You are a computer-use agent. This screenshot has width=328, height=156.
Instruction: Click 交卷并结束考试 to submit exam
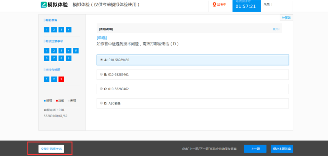[x=51, y=149]
